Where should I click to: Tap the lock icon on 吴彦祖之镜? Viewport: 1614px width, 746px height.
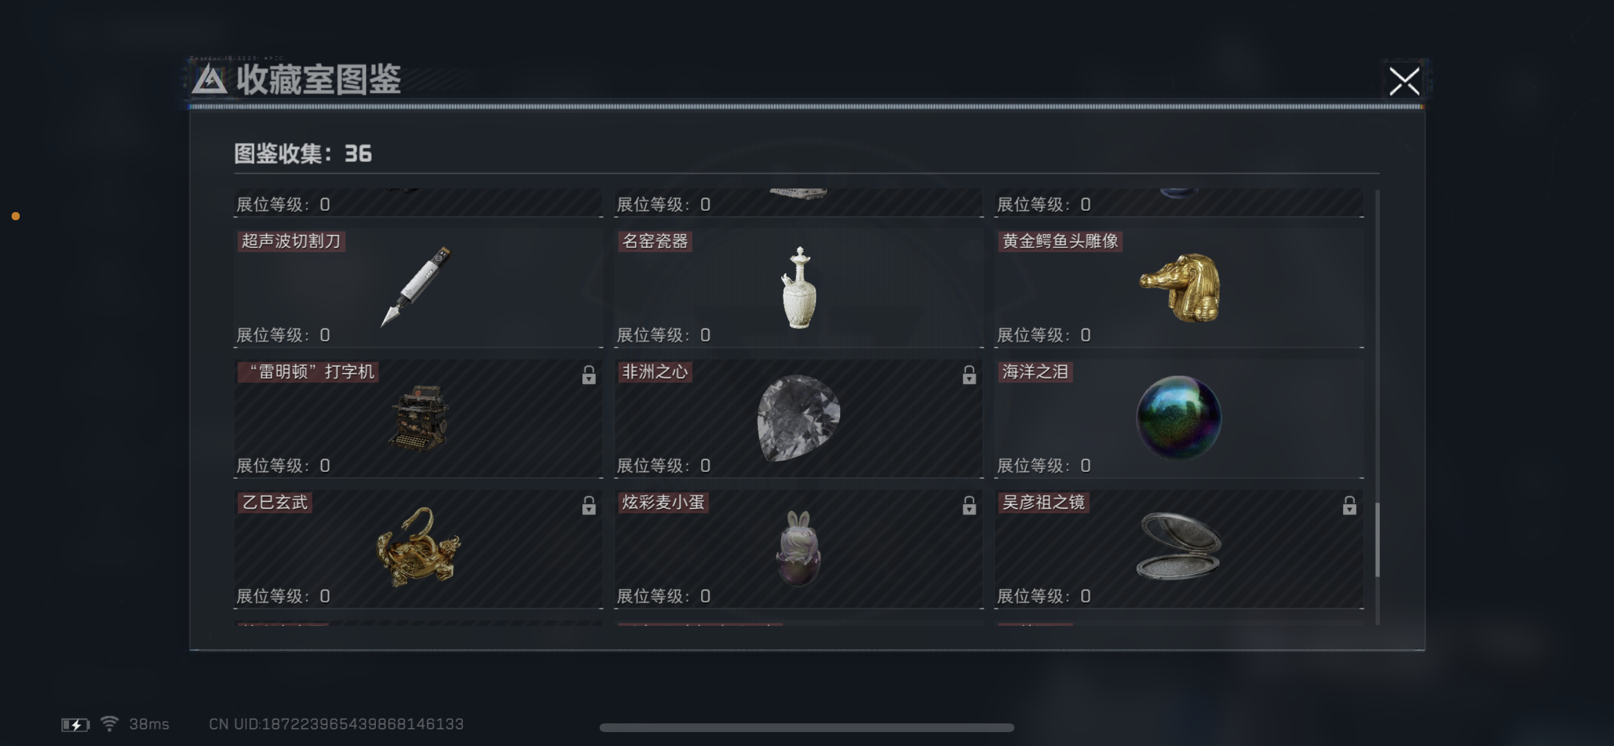tap(1349, 505)
